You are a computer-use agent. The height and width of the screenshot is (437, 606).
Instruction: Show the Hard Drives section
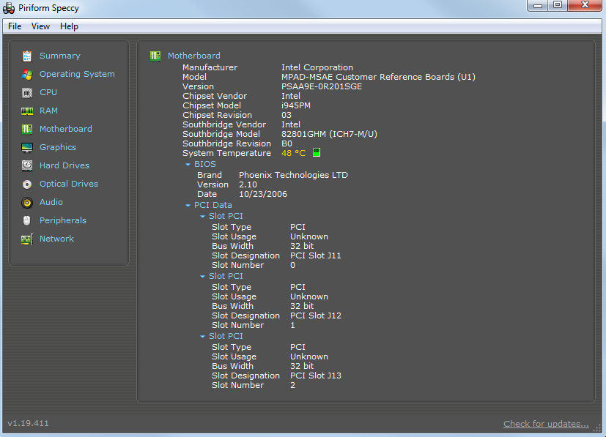point(64,165)
